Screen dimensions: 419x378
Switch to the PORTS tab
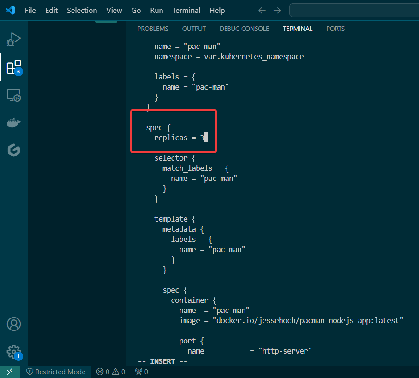tap(335, 29)
